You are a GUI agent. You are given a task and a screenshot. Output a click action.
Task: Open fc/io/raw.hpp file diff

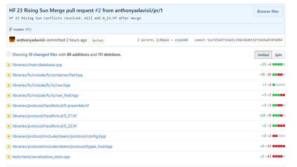[x=41, y=85]
